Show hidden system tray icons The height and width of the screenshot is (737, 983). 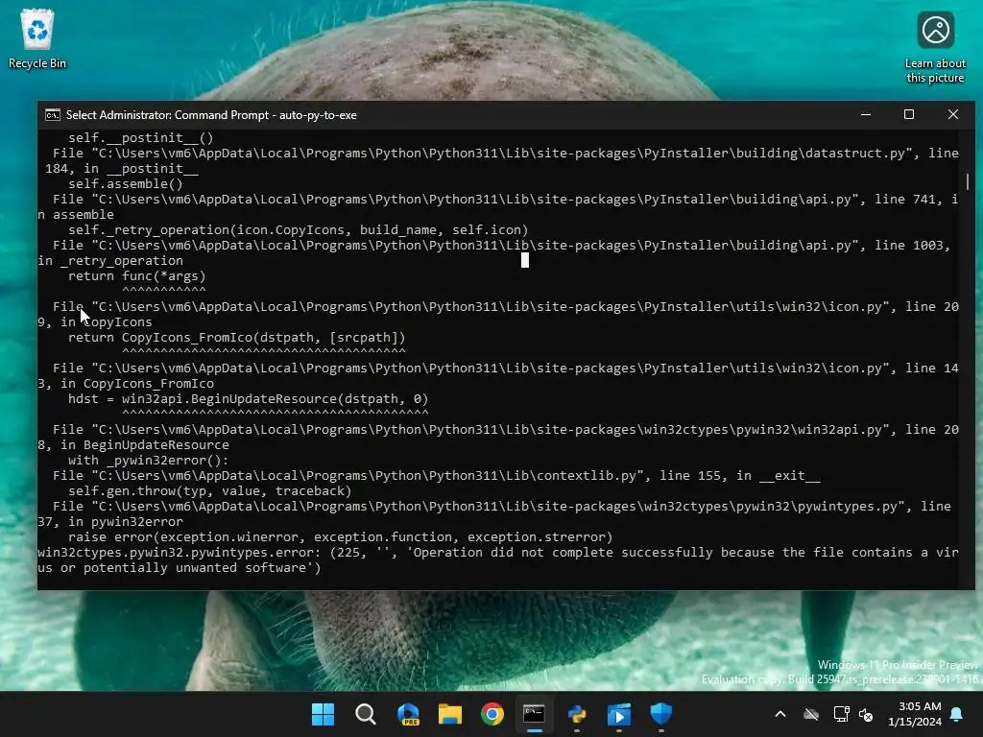pyautogui.click(x=780, y=714)
